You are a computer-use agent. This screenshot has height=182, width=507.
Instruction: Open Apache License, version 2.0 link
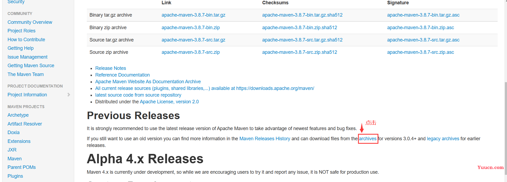tap(169, 102)
